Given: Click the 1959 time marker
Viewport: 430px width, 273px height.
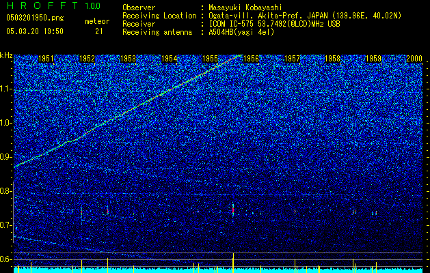Looking at the screenshot, I should tap(374, 59).
